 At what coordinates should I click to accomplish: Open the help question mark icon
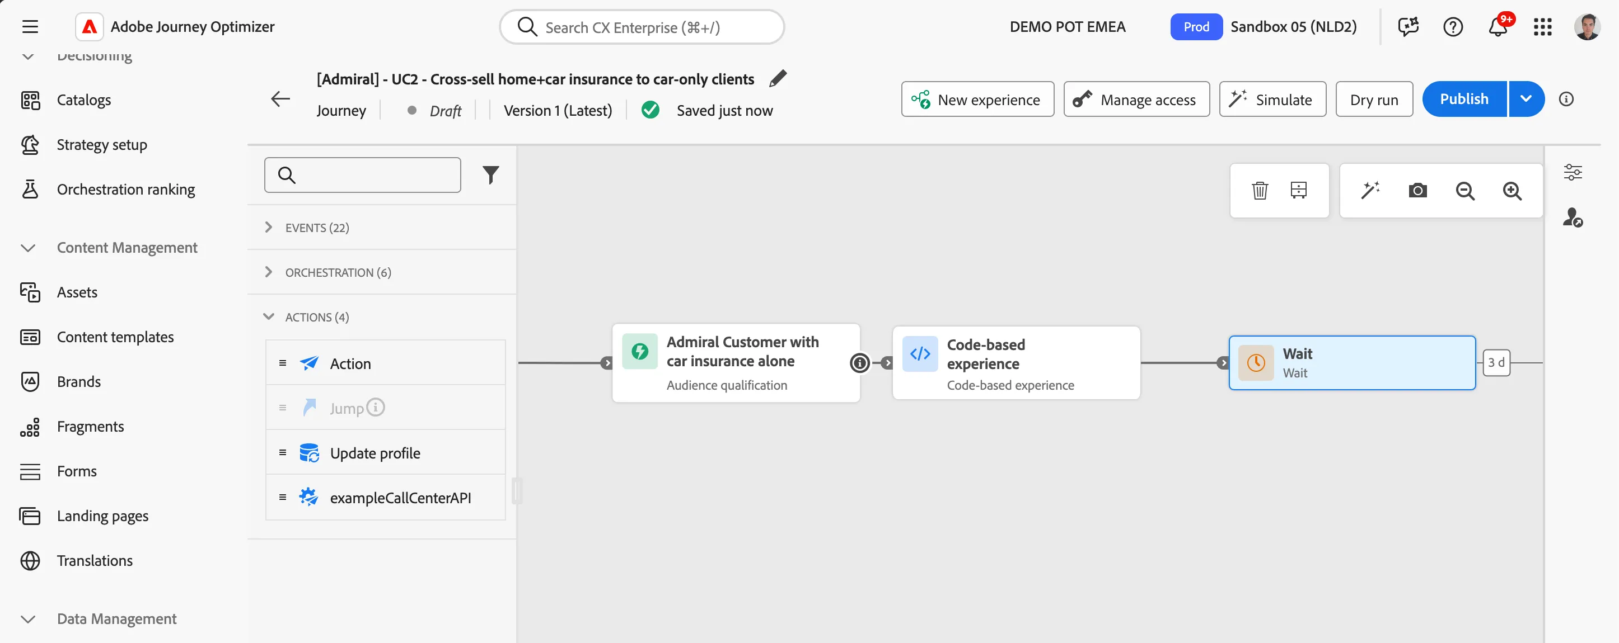(x=1453, y=26)
